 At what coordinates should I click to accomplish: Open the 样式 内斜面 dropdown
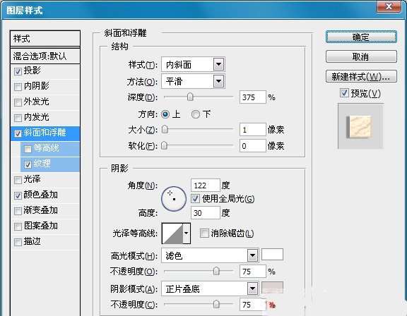(x=193, y=64)
